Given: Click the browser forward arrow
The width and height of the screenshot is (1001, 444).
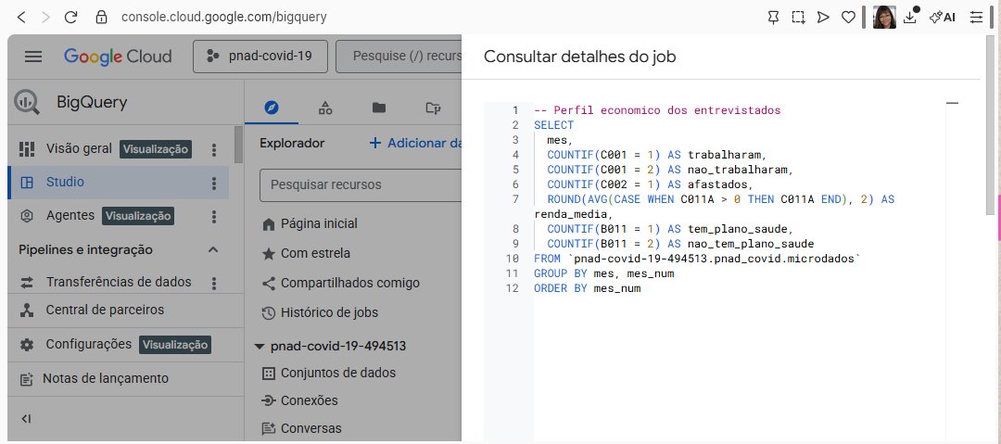Looking at the screenshot, I should pyautogui.click(x=45, y=18).
